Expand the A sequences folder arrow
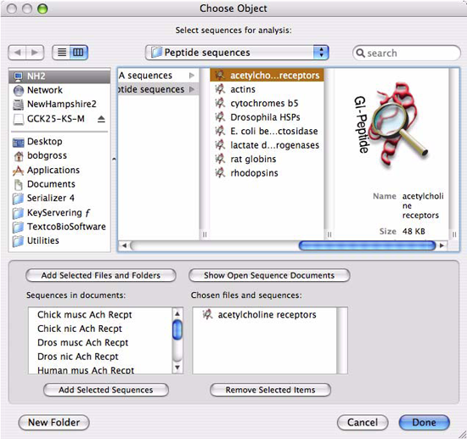 click(192, 76)
